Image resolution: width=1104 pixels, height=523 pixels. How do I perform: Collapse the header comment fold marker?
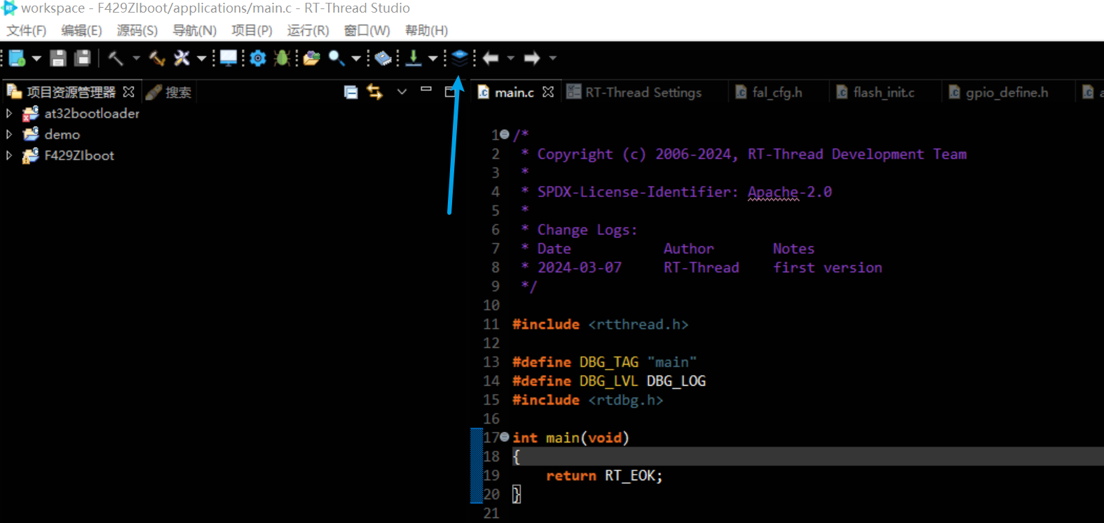(x=504, y=134)
